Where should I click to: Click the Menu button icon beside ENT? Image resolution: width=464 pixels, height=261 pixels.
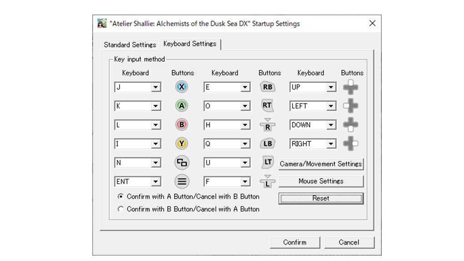(182, 181)
